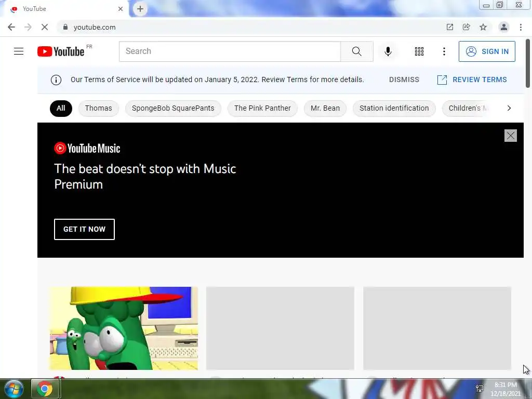This screenshot has width=532, height=399.
Task: Open the REVIEW TERMS link
Action: [x=472, y=79]
